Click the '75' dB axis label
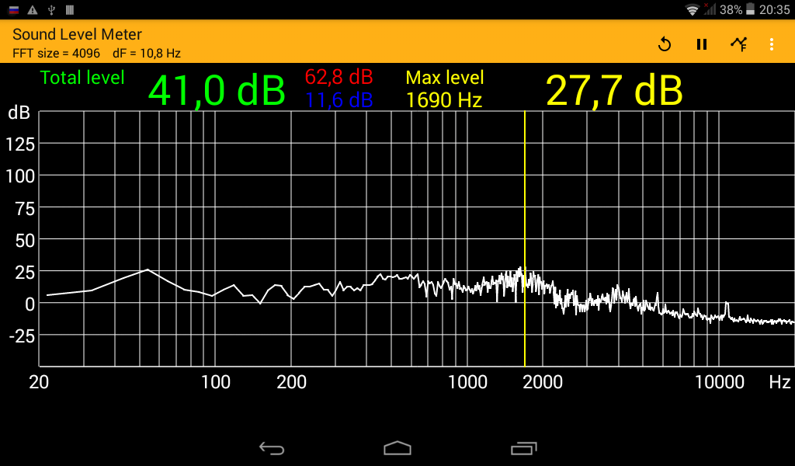Image resolution: width=795 pixels, height=466 pixels. point(25,208)
